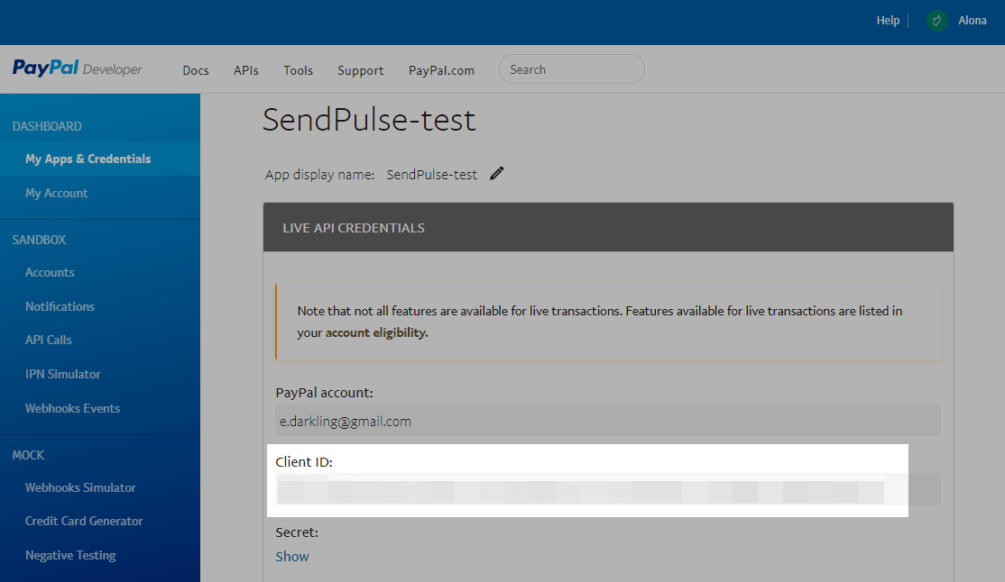
Task: Open the Tools menu
Action: point(298,70)
